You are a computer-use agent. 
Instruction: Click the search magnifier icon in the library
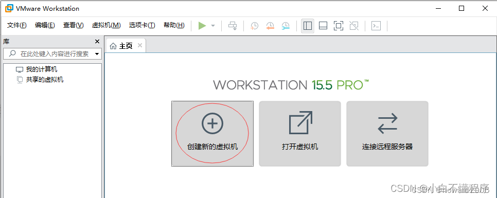point(12,53)
